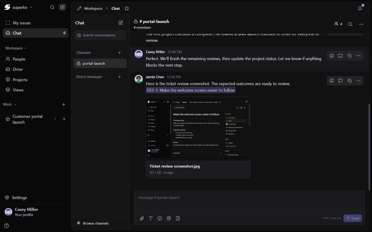Viewport: 372px width, 232px height.
Task: Expand Customer portal launch project chevron
Action: (55, 119)
